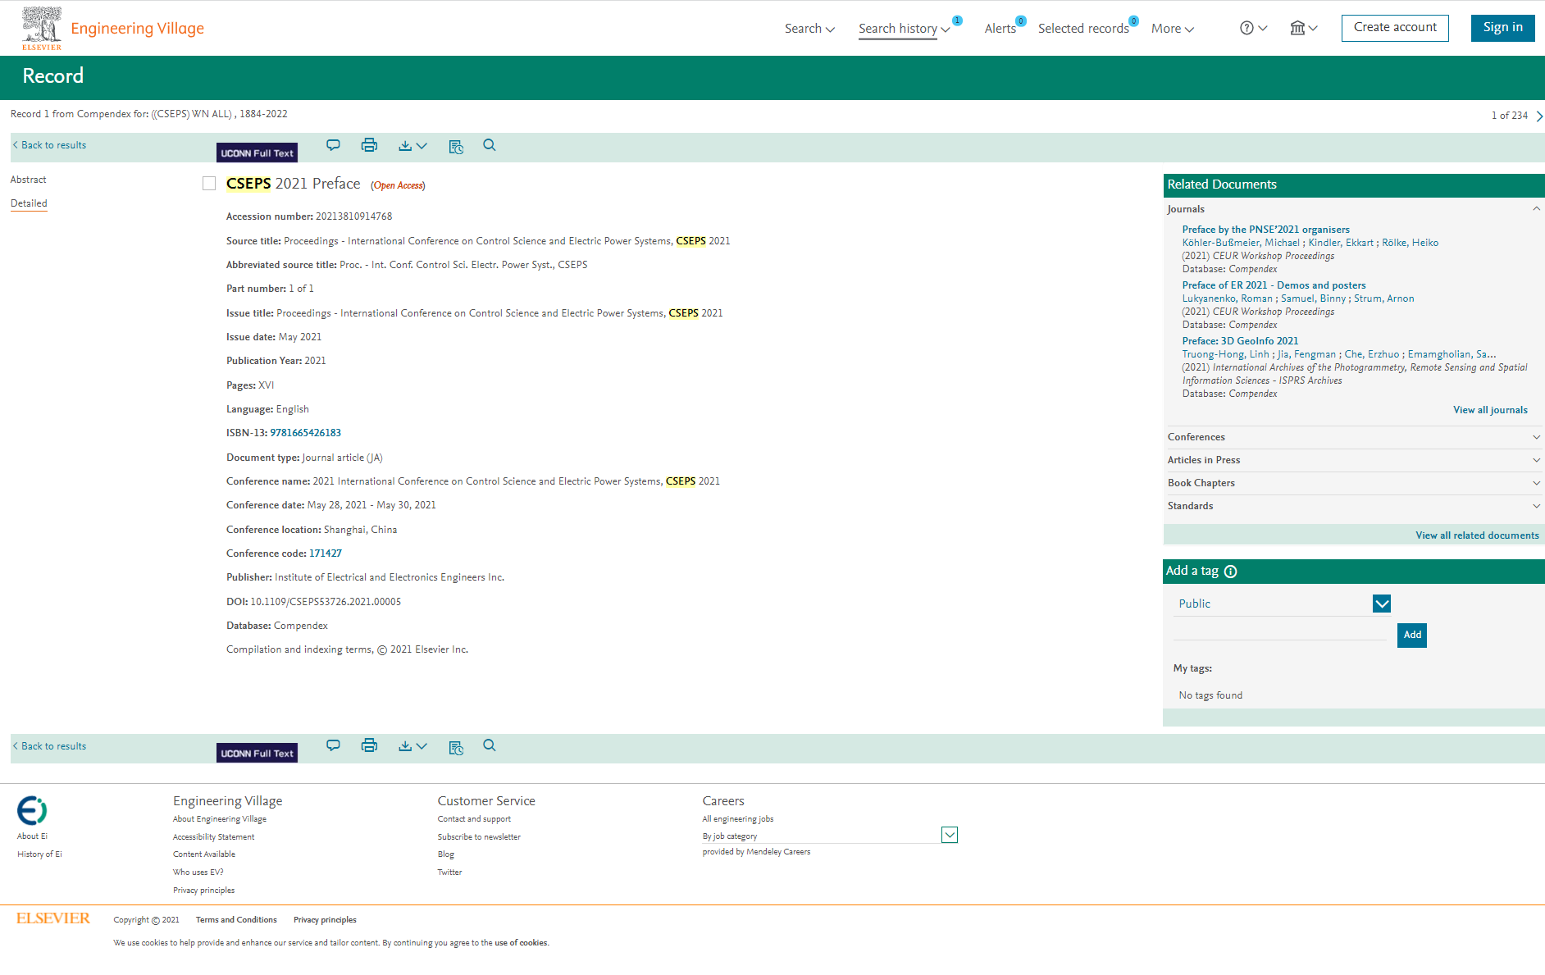Open the By job category dropdown
This screenshot has width=1545, height=975.
pyautogui.click(x=949, y=835)
